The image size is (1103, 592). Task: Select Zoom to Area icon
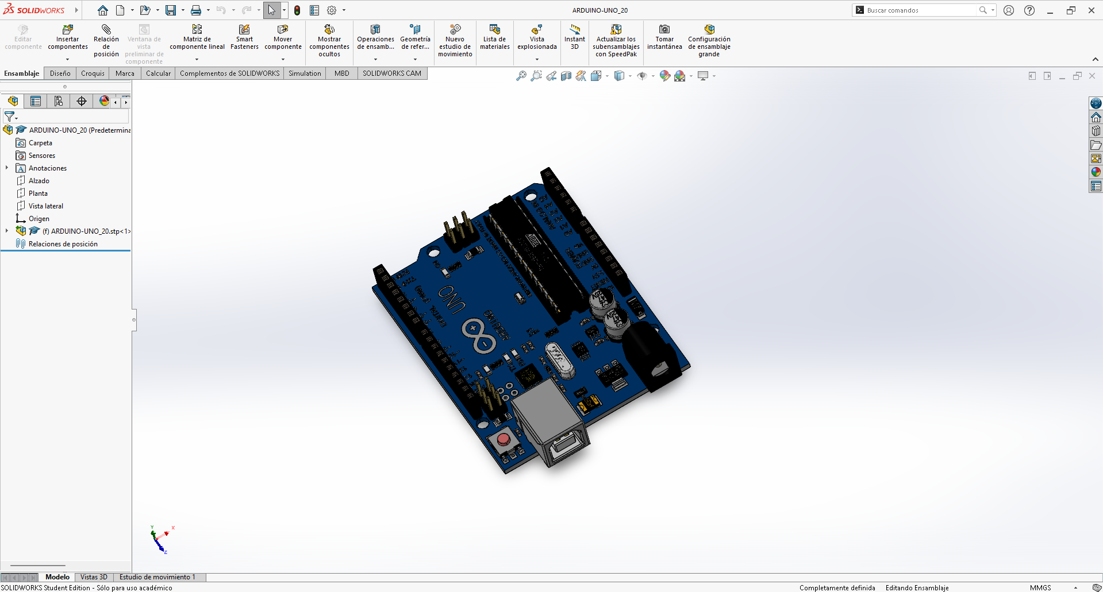[x=536, y=76]
